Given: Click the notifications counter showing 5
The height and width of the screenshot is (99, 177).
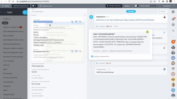Looking at the screenshot, I should click(34, 6).
